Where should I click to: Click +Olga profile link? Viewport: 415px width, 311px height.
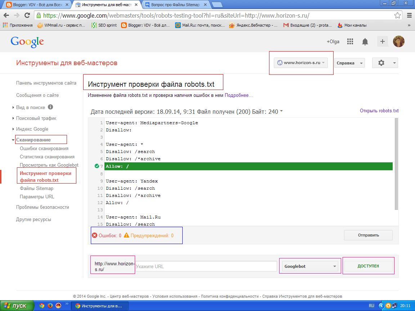pos(333,41)
